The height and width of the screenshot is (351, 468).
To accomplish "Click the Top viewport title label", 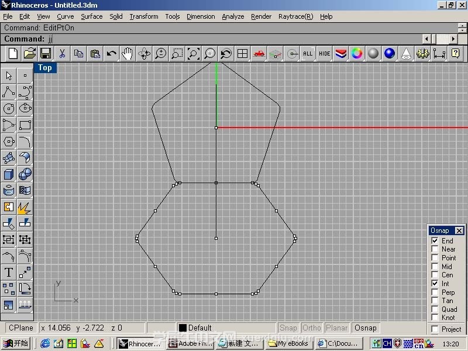I will point(45,68).
